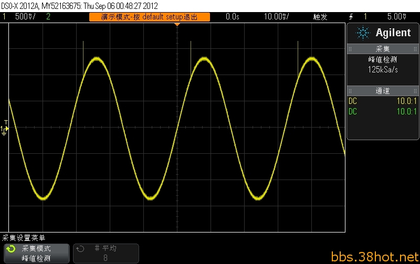Click the 0.0s time delay readout
The image size is (420, 264).
click(232, 17)
